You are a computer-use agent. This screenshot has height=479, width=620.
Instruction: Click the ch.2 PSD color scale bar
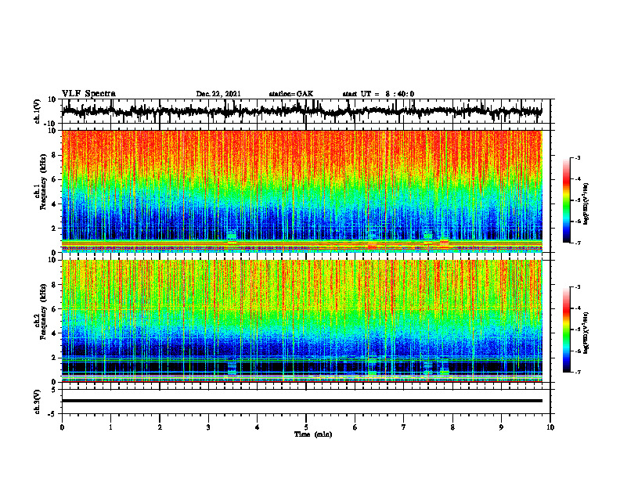tap(567, 330)
